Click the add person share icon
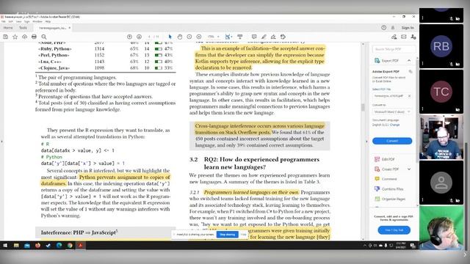 coord(413,37)
